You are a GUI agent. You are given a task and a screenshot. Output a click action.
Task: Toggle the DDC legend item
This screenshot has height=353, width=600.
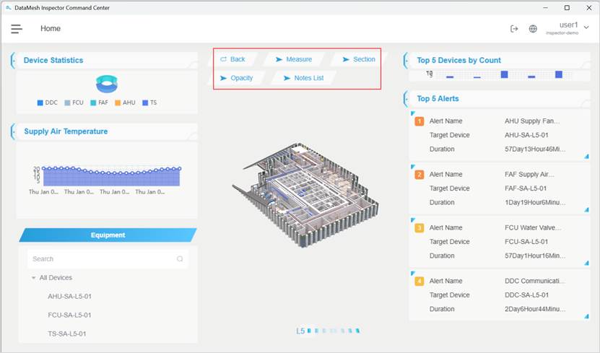47,103
